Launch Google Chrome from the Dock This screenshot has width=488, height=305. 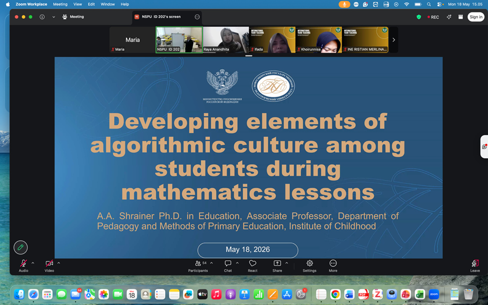(x=335, y=294)
